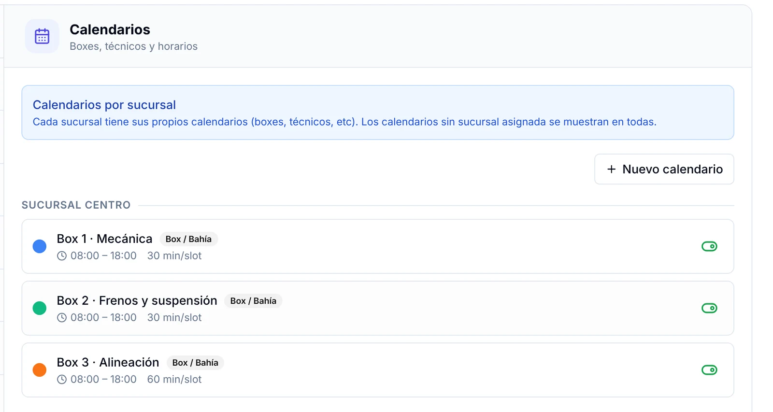Click the 'Boxes, técnicos y horarios' subtitle

coord(134,46)
